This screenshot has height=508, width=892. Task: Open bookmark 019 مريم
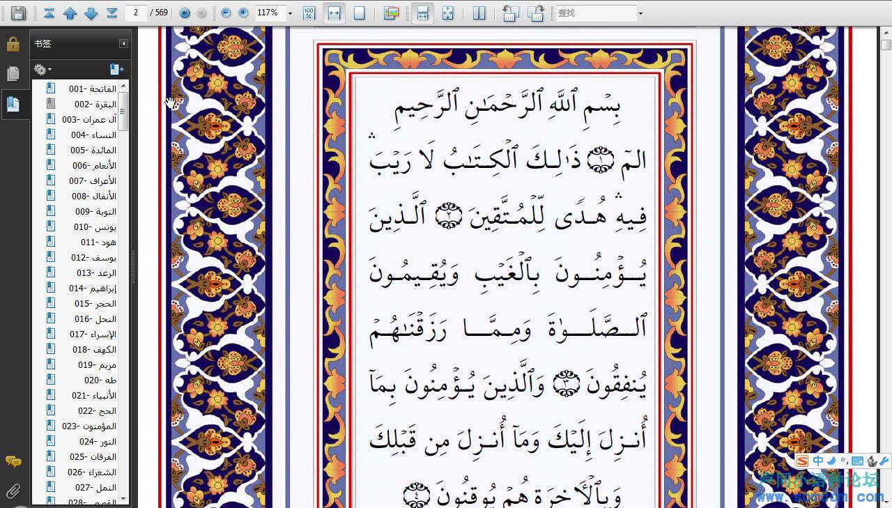pos(97,365)
